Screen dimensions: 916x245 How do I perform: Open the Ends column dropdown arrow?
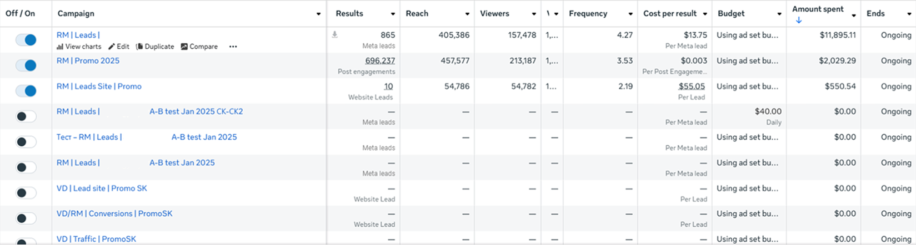[909, 14]
